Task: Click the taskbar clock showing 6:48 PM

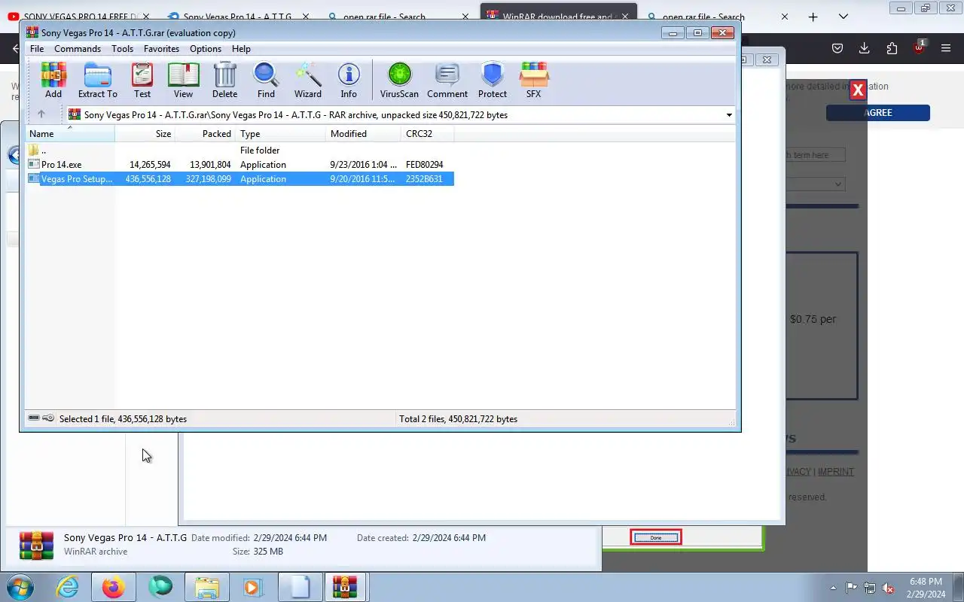Action: coord(926,587)
